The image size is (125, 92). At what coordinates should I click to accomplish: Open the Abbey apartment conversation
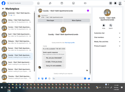[x=17, y=21]
